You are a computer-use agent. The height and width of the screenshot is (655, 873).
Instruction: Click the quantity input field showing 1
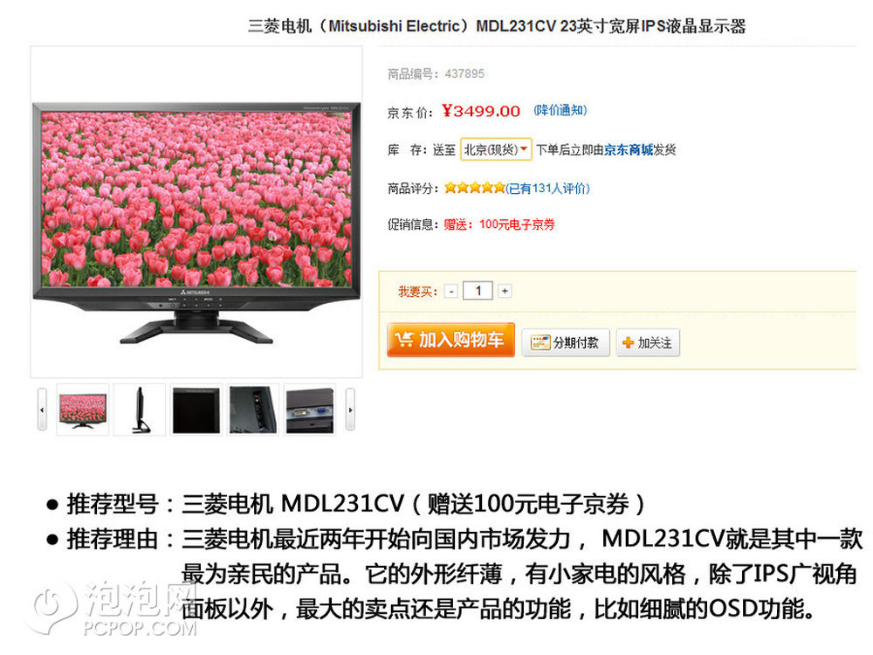coord(478,291)
